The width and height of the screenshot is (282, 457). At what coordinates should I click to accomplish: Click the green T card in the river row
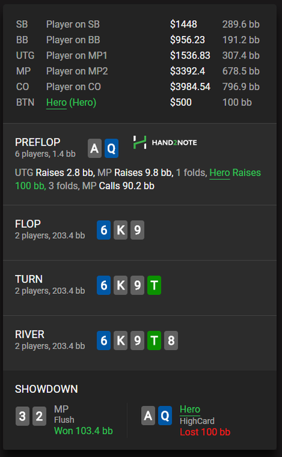point(155,340)
